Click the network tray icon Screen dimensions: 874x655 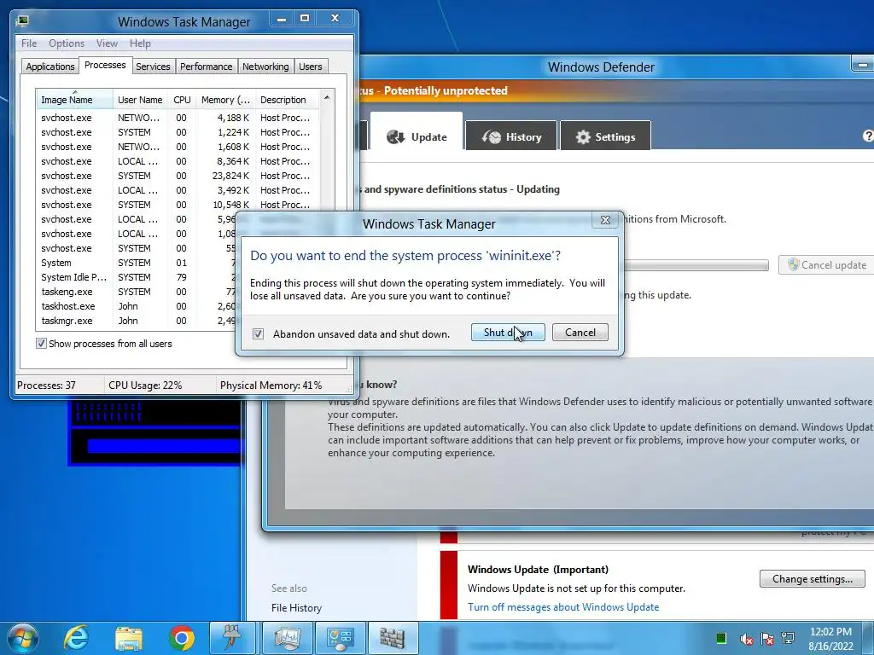(788, 638)
